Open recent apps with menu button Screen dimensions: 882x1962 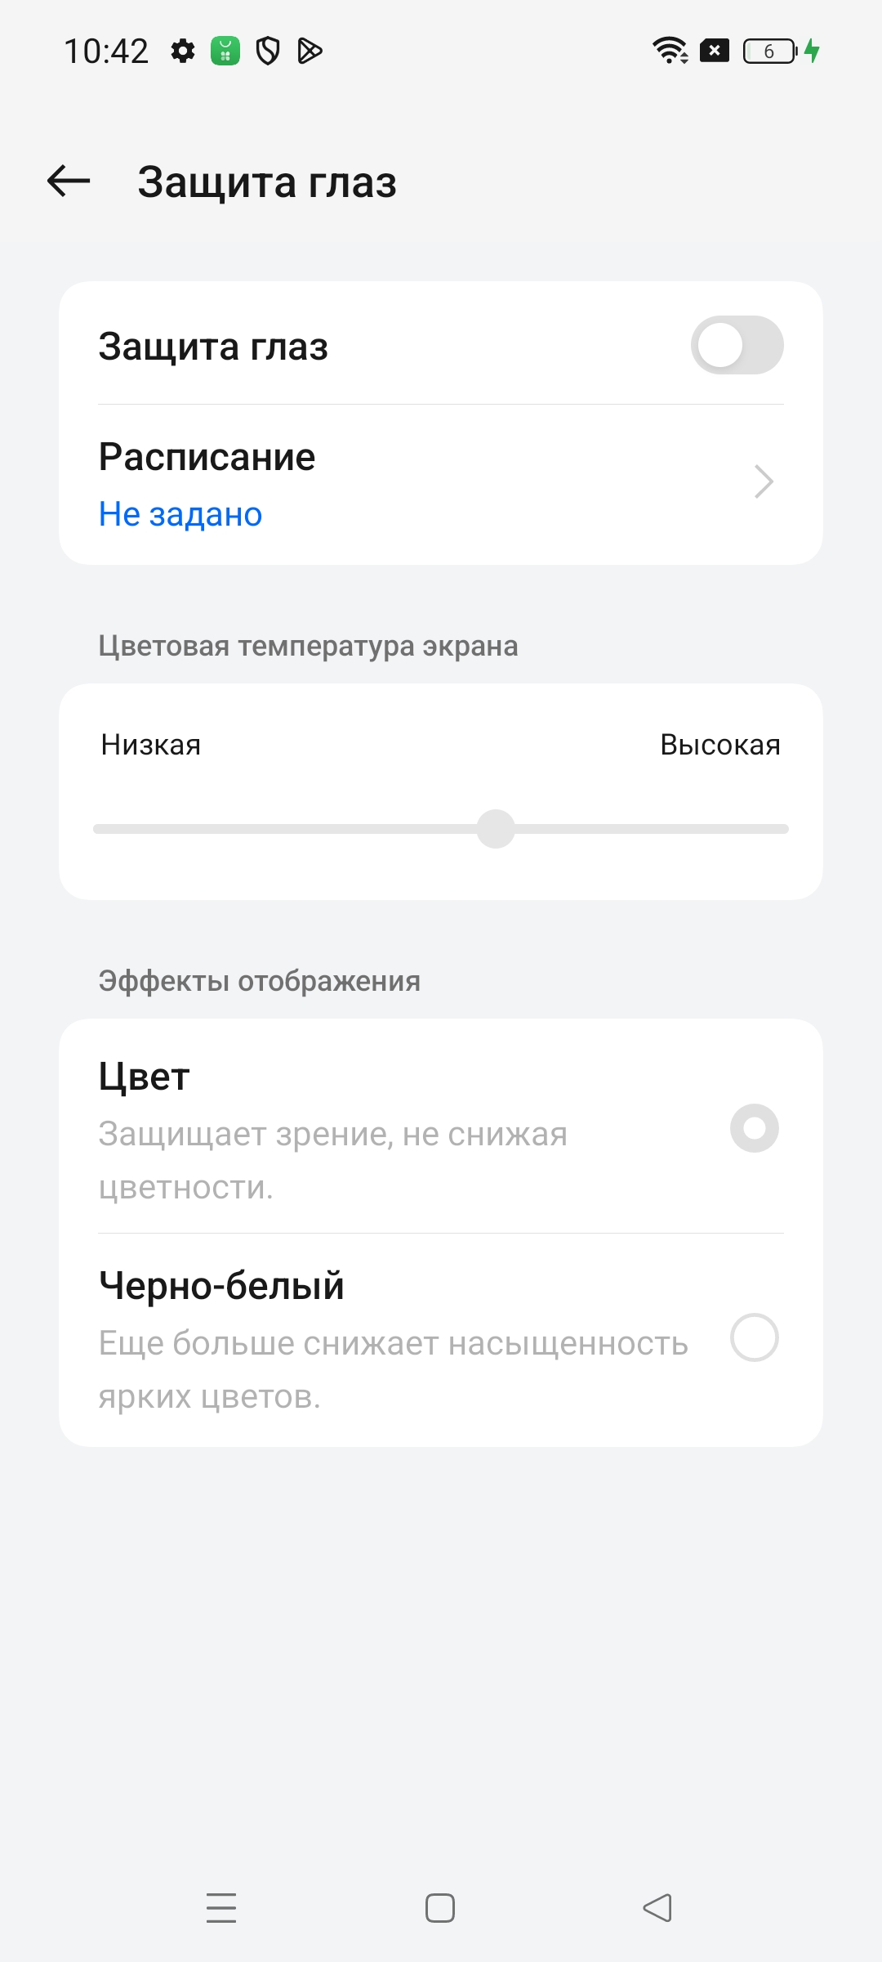coord(221,1908)
